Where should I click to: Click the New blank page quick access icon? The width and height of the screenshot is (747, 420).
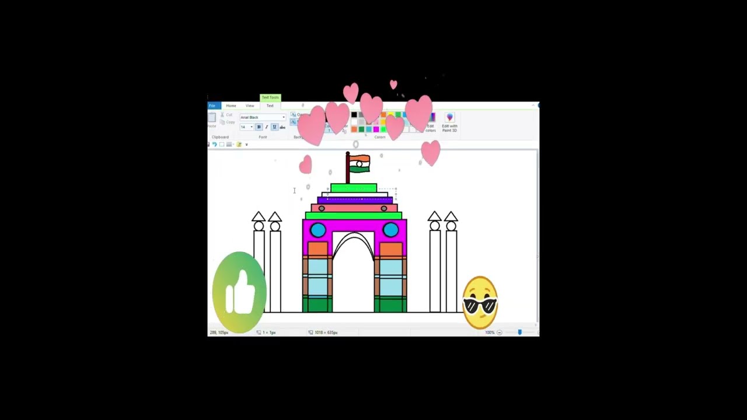222,144
